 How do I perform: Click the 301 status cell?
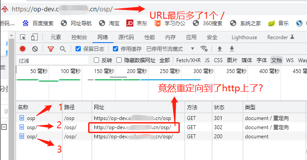pyautogui.click(x=218, y=118)
